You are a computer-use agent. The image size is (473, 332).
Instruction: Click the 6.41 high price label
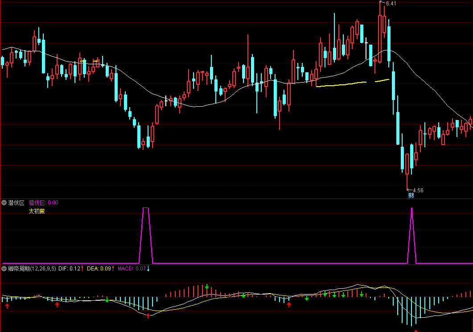[391, 4]
